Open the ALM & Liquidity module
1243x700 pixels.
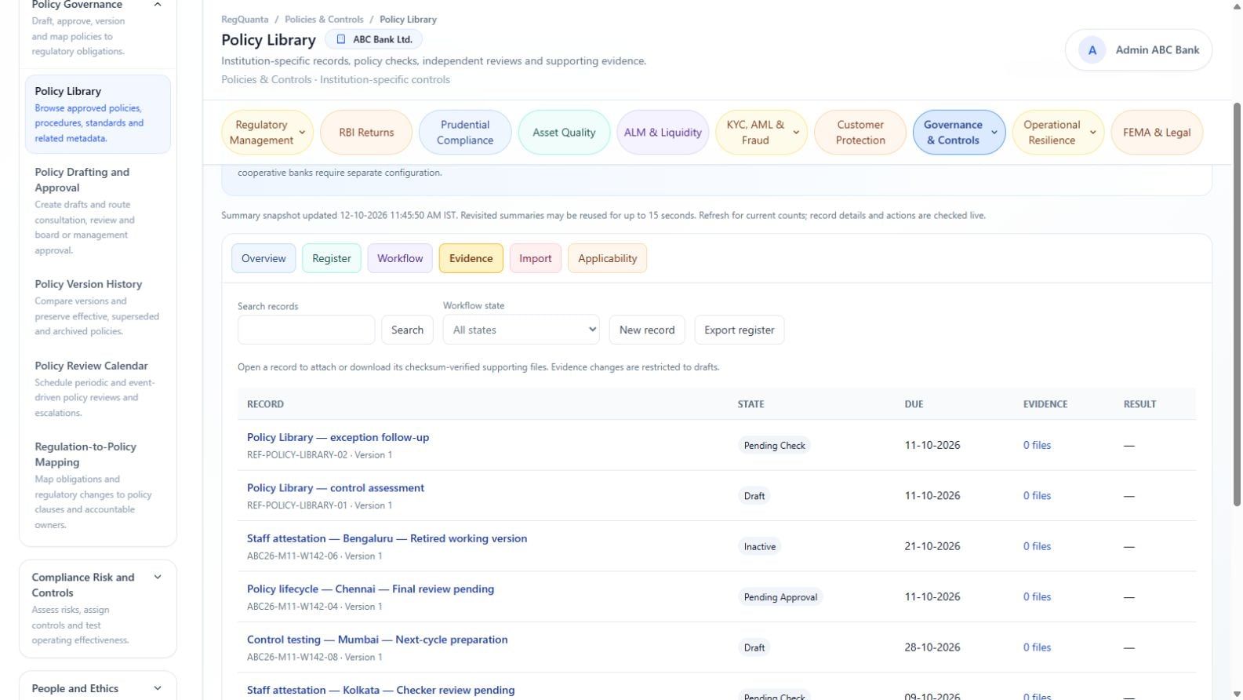pos(663,133)
